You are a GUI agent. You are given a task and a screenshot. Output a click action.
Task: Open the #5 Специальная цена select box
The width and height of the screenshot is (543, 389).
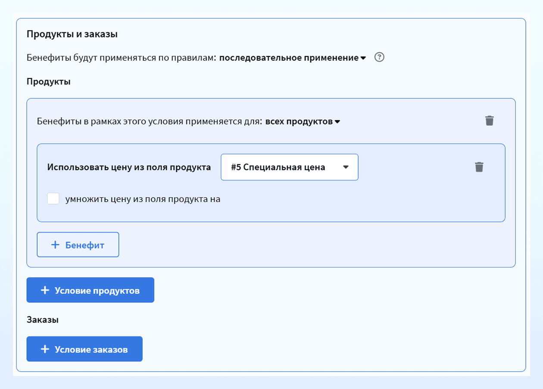click(289, 167)
